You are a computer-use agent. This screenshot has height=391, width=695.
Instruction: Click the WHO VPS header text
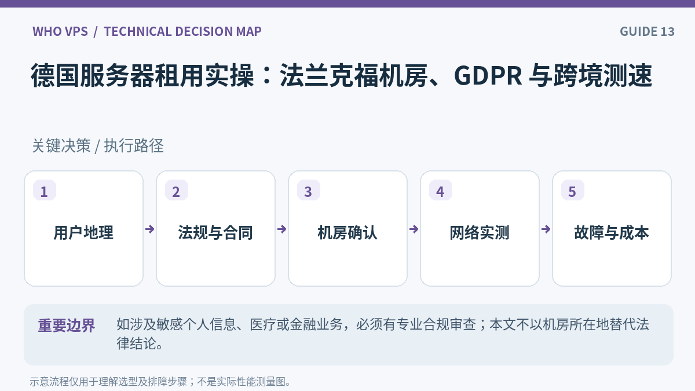(60, 31)
